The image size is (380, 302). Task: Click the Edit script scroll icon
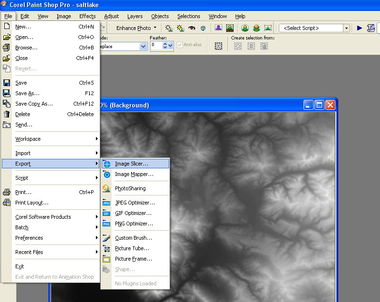[370, 28]
